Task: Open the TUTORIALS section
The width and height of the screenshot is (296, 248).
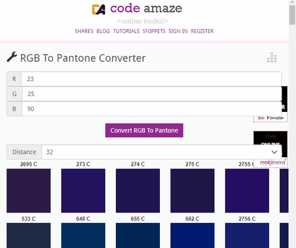Action: point(126,31)
